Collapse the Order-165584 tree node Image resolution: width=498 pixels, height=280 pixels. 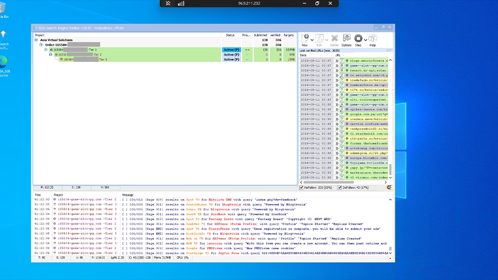tap(41, 45)
